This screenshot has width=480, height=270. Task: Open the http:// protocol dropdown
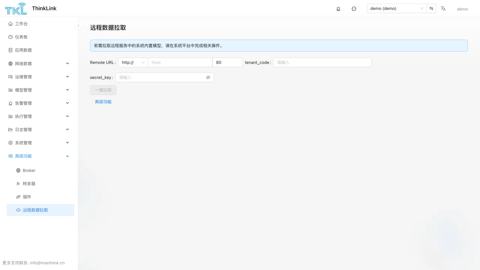pos(133,62)
